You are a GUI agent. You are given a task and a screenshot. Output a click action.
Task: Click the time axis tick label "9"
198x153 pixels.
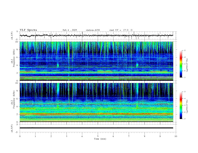pyautogui.click(x=160, y=136)
